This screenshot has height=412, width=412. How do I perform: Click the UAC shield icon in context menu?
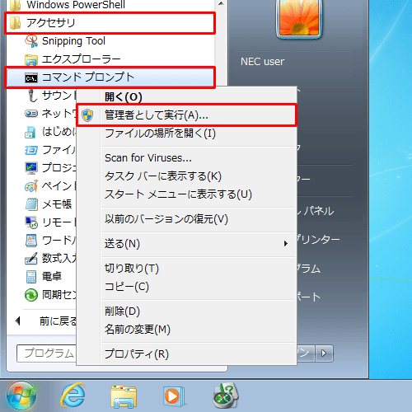87,115
